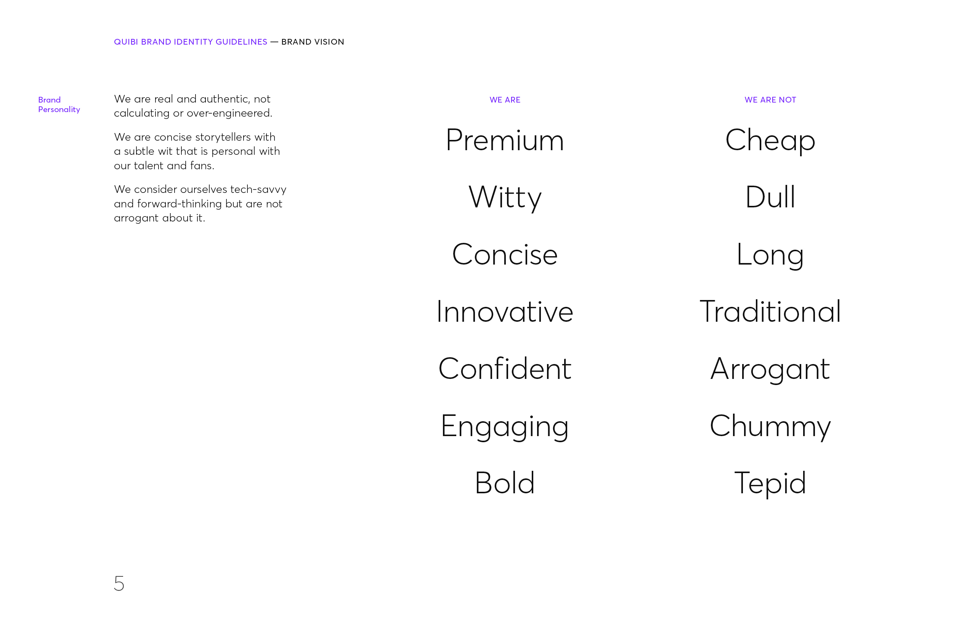Click the word Bold
Image resolution: width=972 pixels, height=629 pixels.
pos(505,483)
